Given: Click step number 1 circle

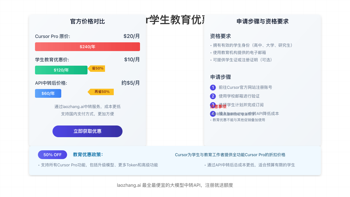Looking at the screenshot, I should pos(213,87).
